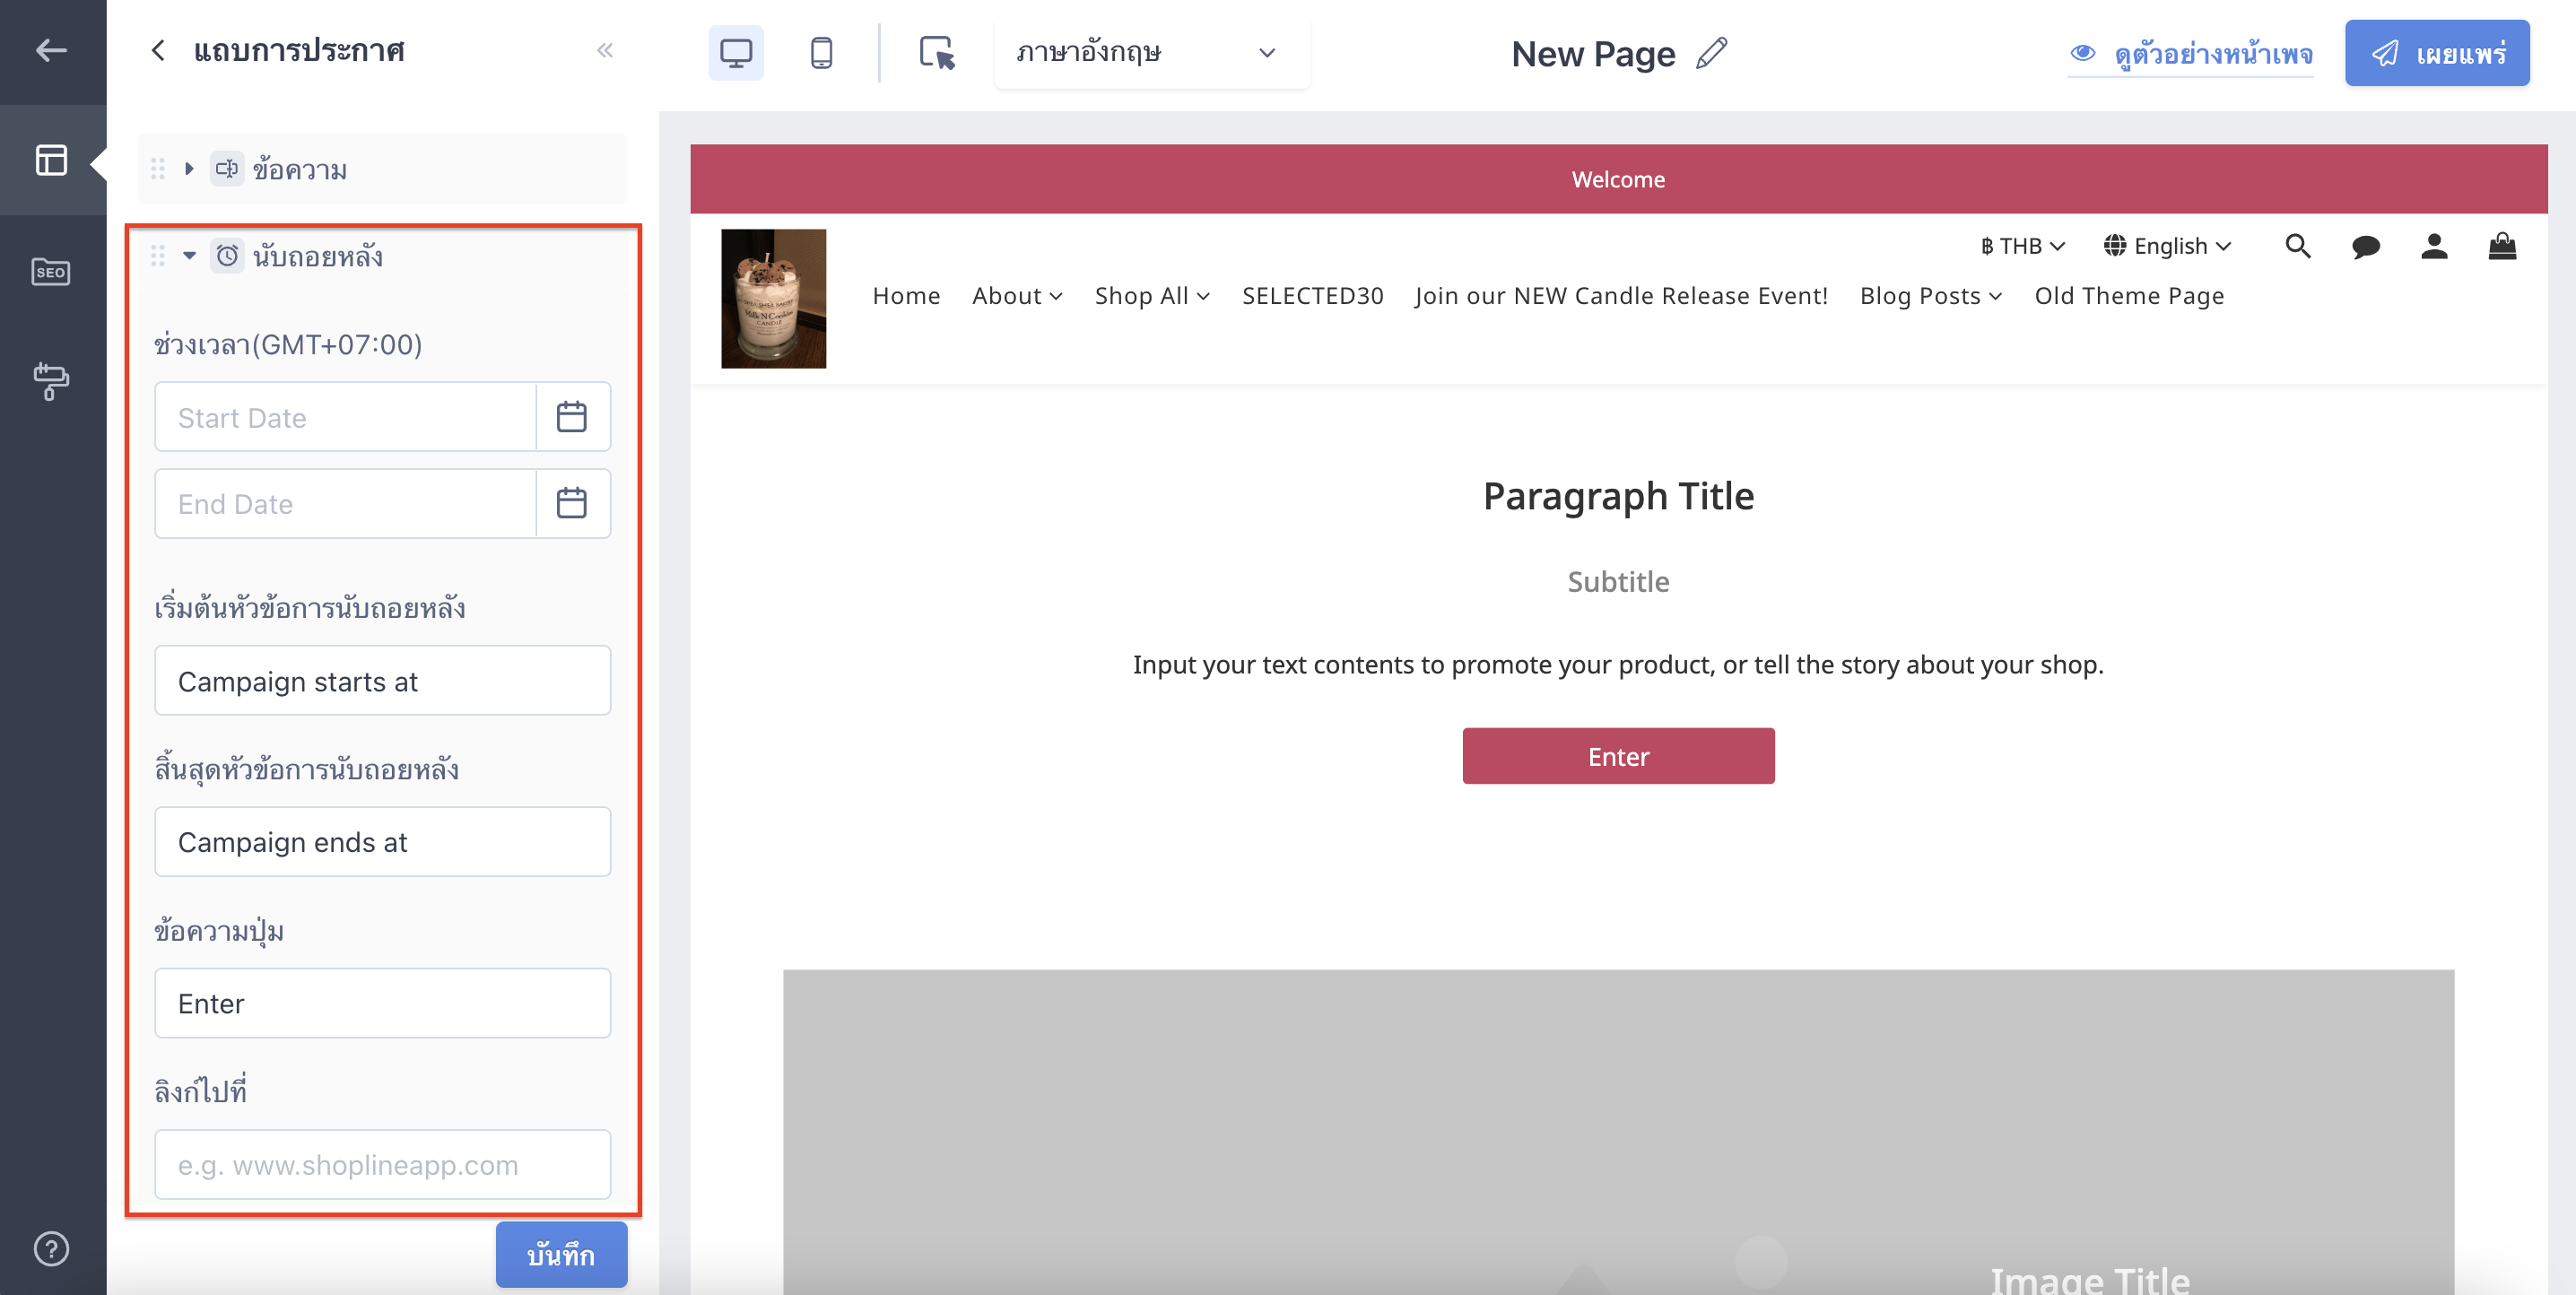The image size is (2576, 1295).
Task: Expand the Blog Posts menu
Action: coord(1930,296)
